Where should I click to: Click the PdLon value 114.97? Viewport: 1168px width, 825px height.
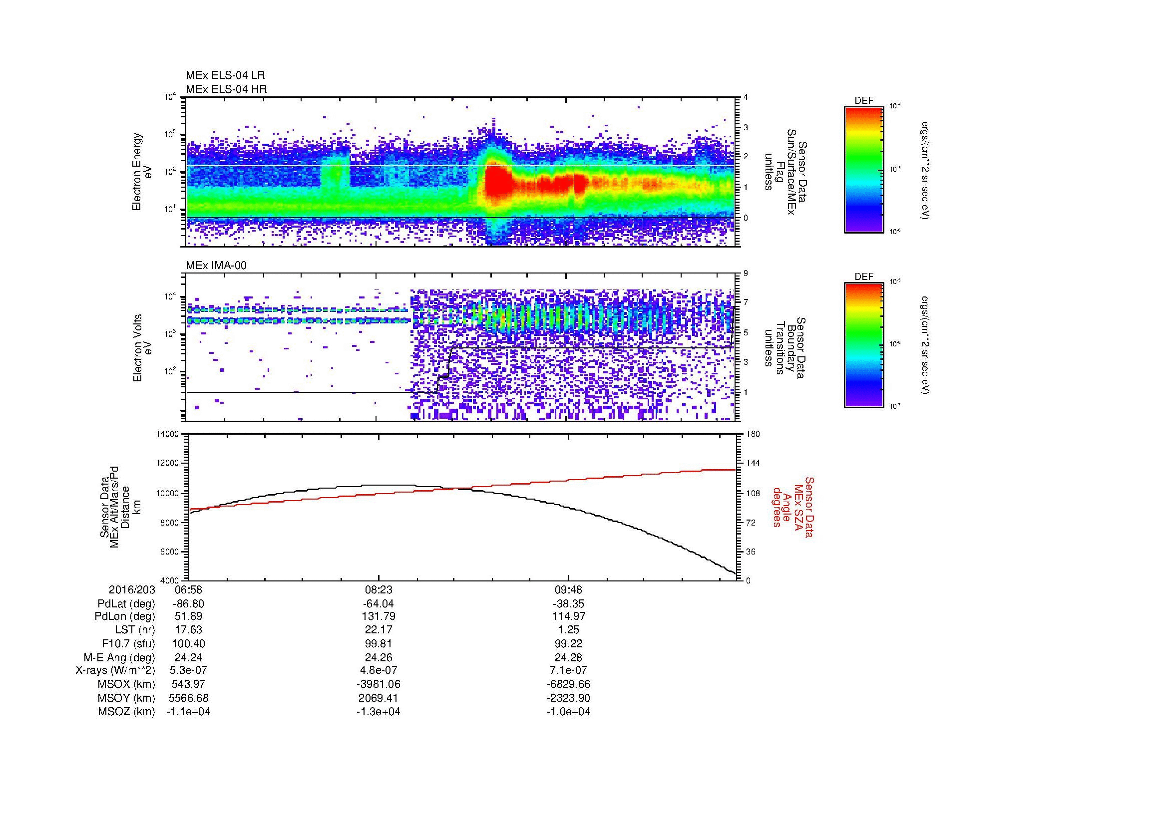coord(568,616)
